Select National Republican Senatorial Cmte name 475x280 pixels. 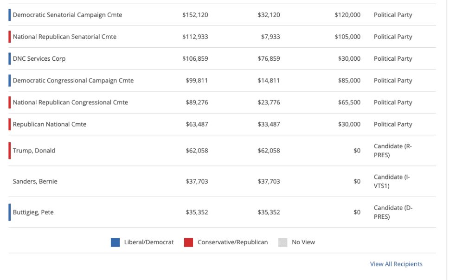[x=64, y=37]
